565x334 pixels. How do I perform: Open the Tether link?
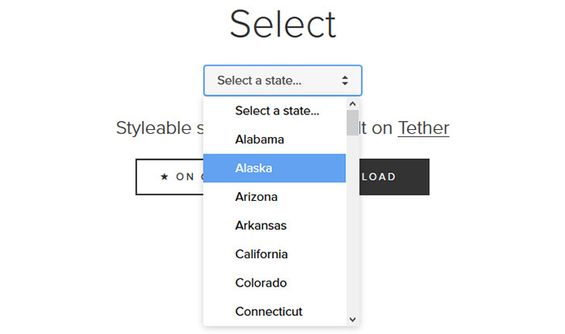pyautogui.click(x=424, y=128)
